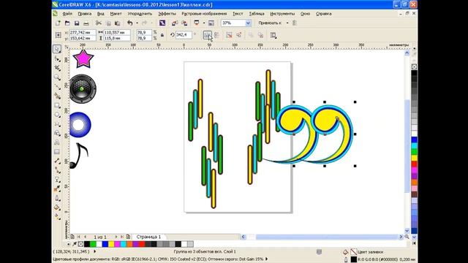This screenshot has width=468, height=263.
Task: Open the File menu
Action: point(67,14)
